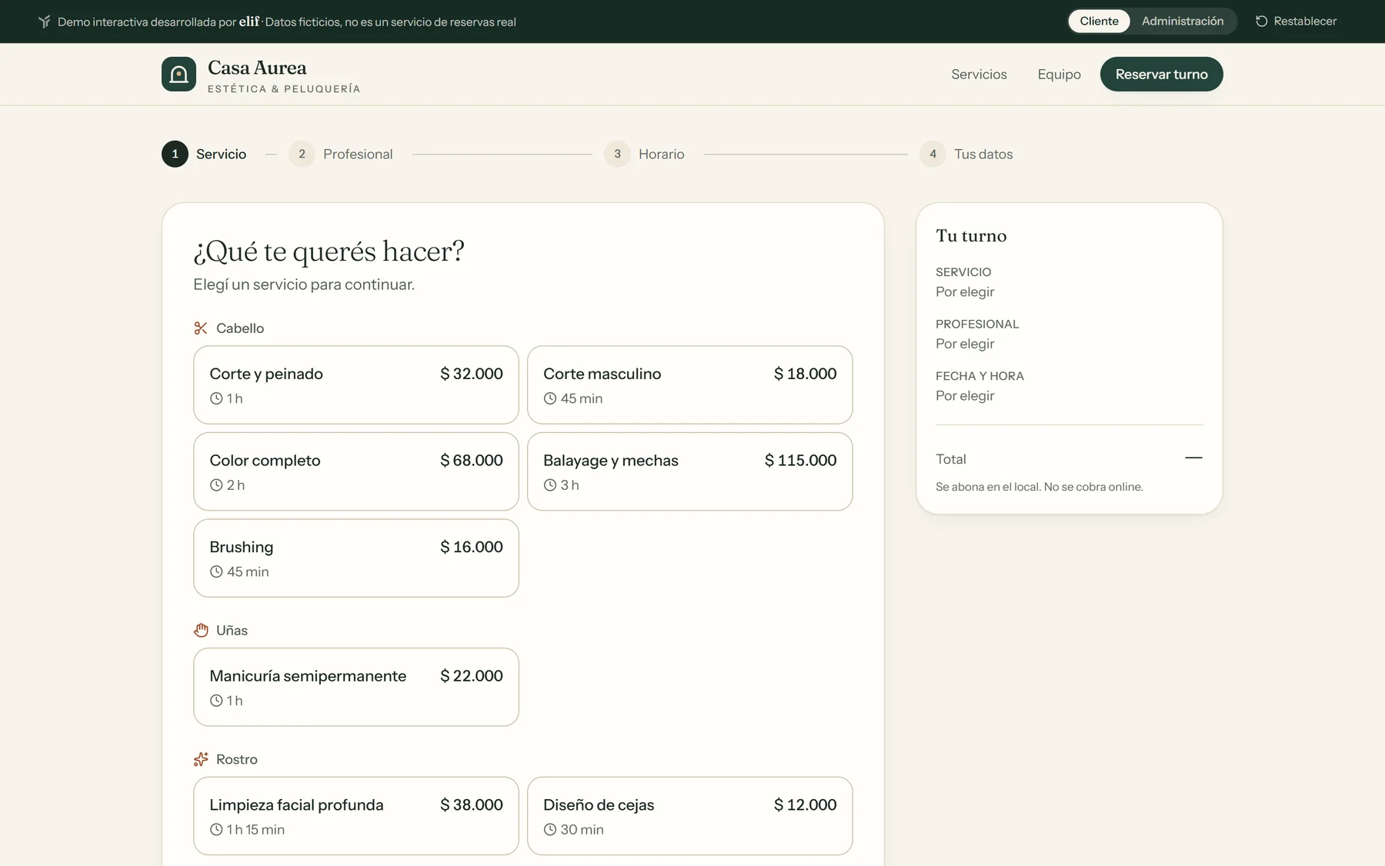
Task: Pick the Brushing service card
Action: (356, 558)
